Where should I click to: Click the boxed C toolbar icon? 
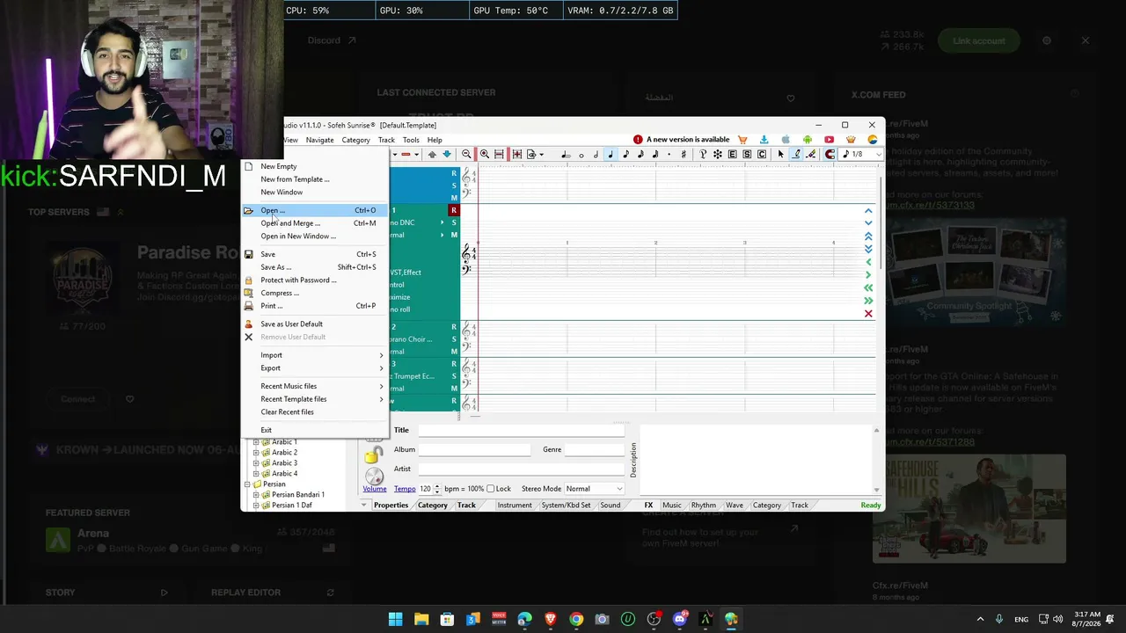[762, 154]
